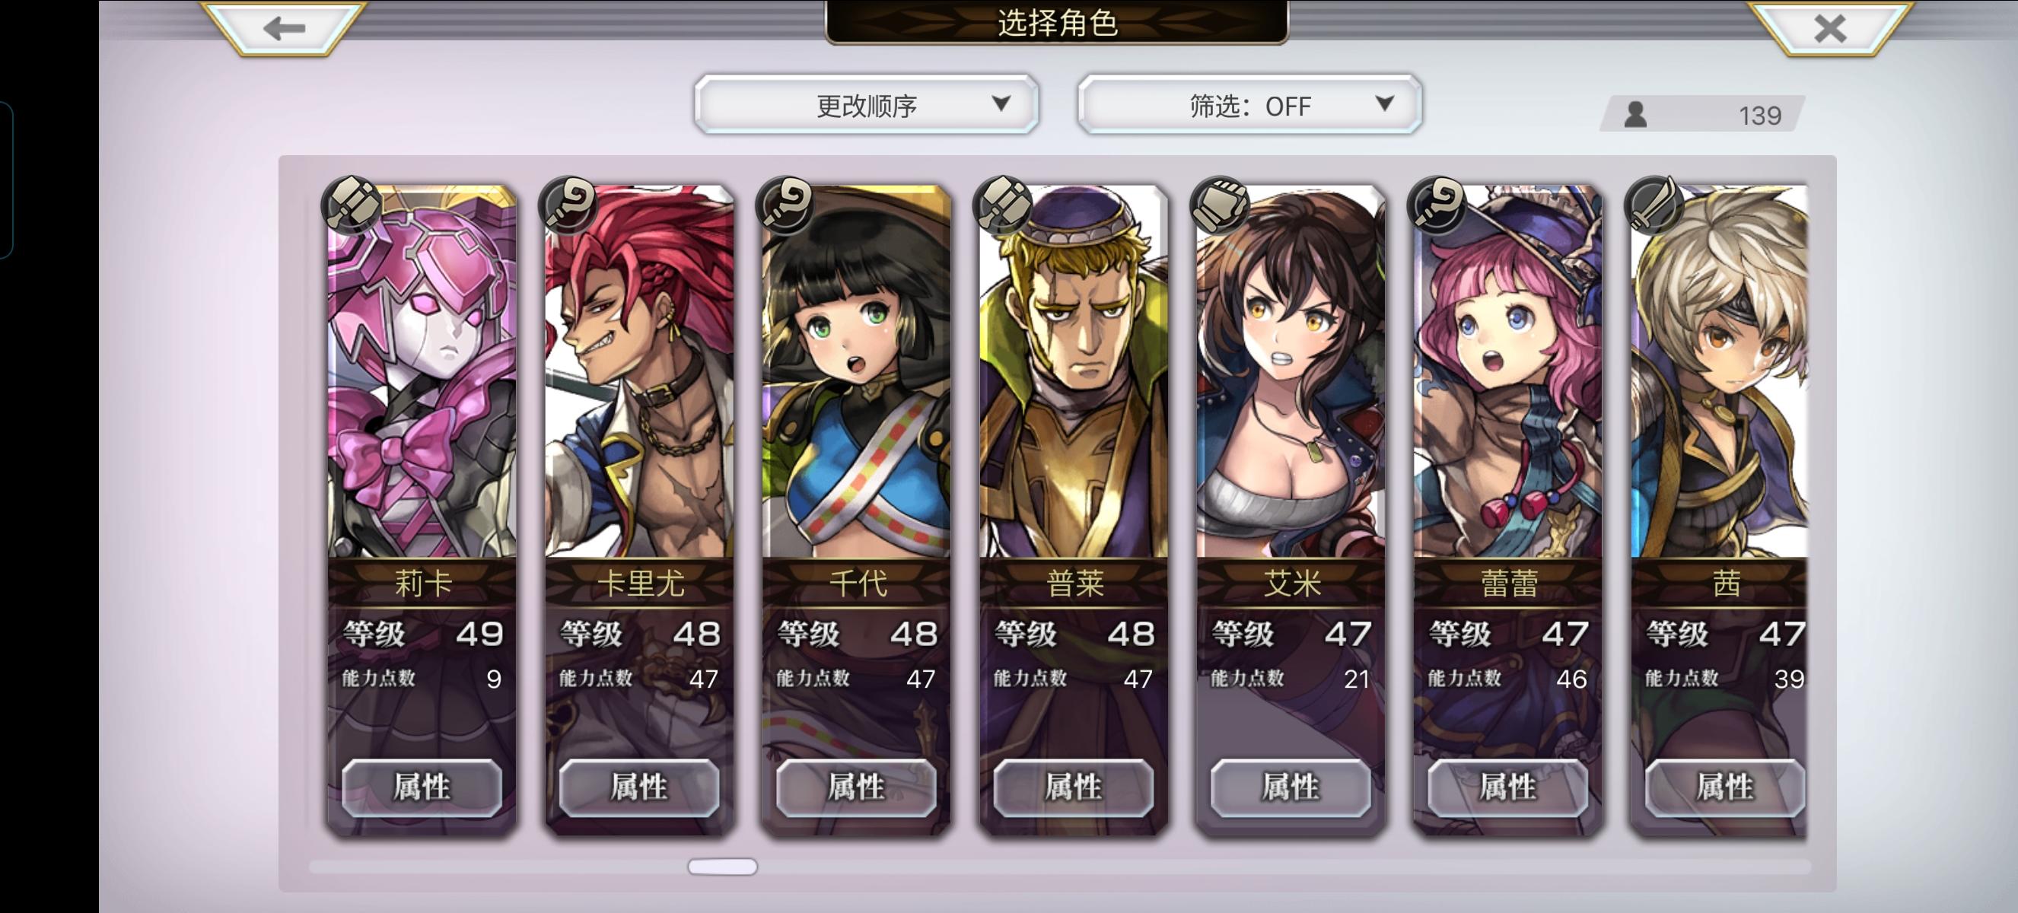Image resolution: width=2018 pixels, height=913 pixels.
Task: Select the 千代 character portrait
Action: 857,372
